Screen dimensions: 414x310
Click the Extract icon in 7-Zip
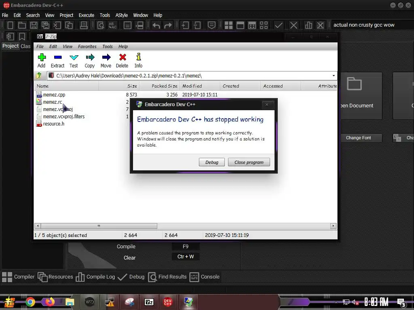(x=57, y=57)
